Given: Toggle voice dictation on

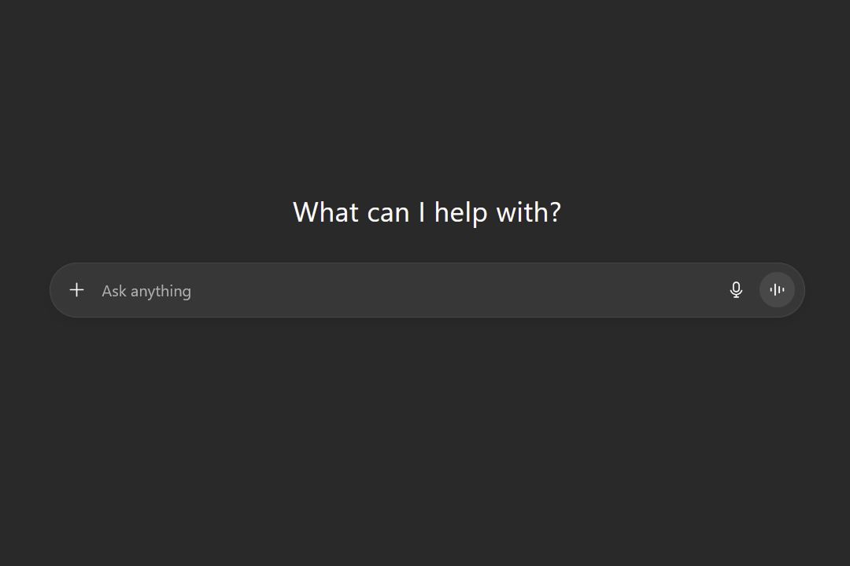Looking at the screenshot, I should tap(736, 290).
